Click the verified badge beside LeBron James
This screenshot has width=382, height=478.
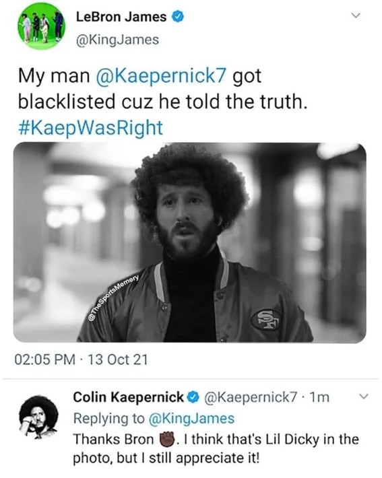pyautogui.click(x=178, y=17)
